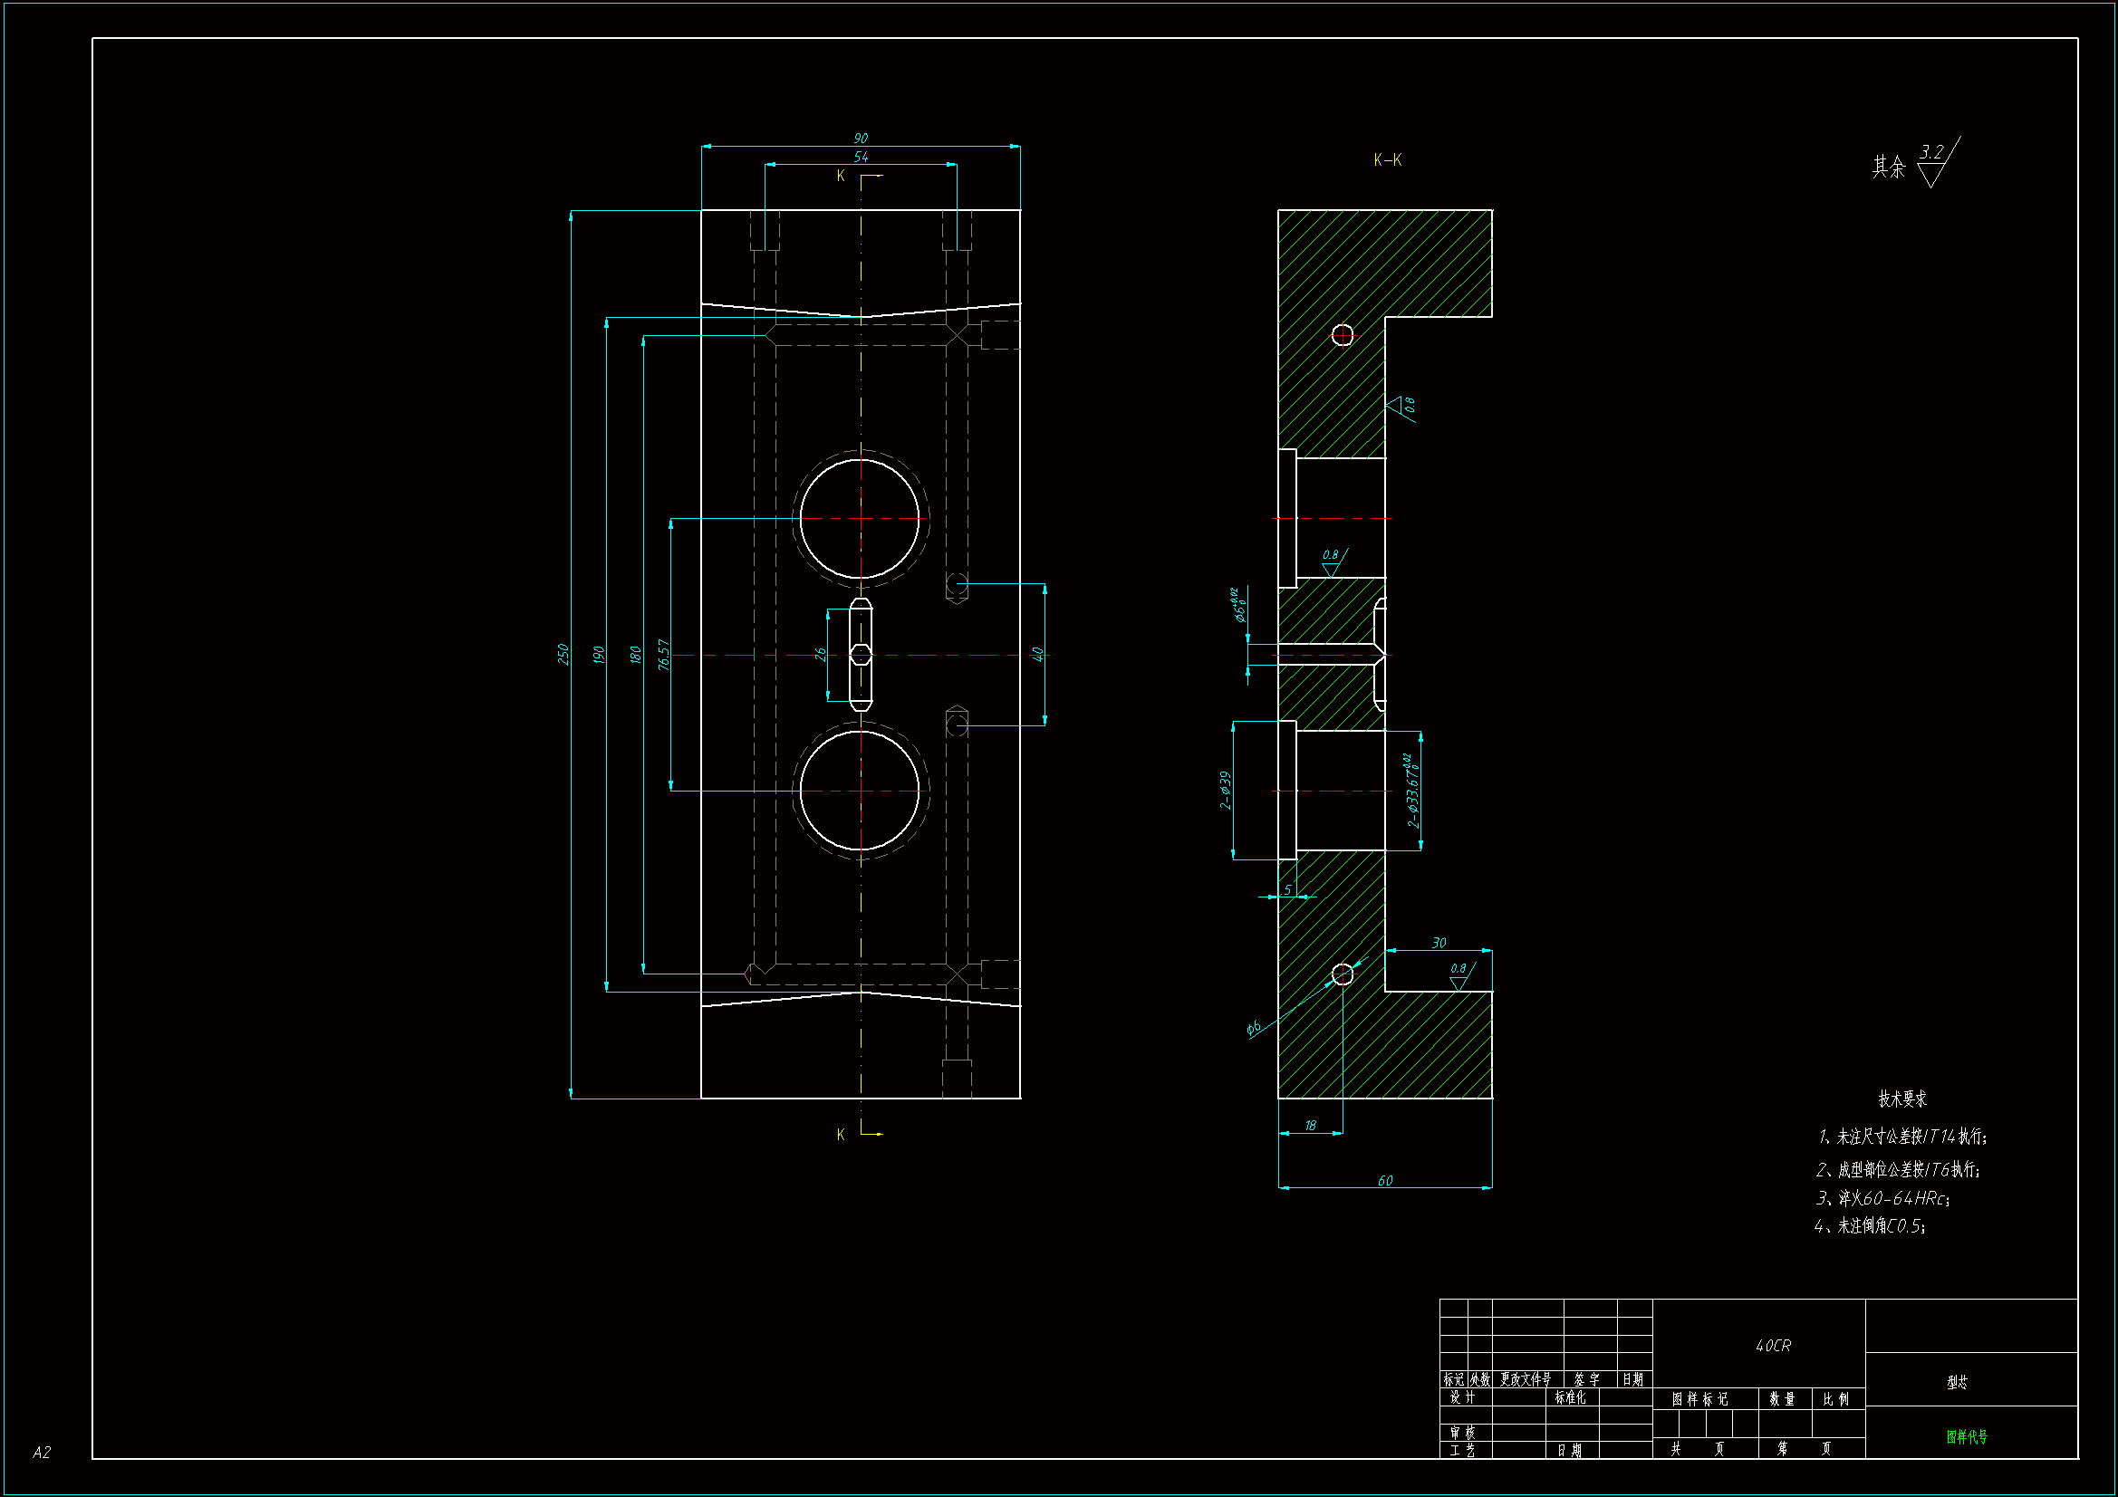The width and height of the screenshot is (2118, 1497).
Task: Select the green 图样代号 text
Action: [x=1966, y=1436]
